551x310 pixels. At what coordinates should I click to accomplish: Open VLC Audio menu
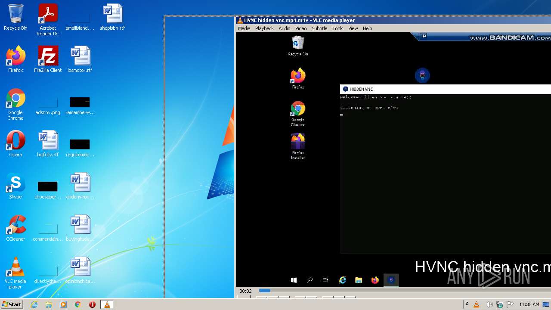coord(285,28)
